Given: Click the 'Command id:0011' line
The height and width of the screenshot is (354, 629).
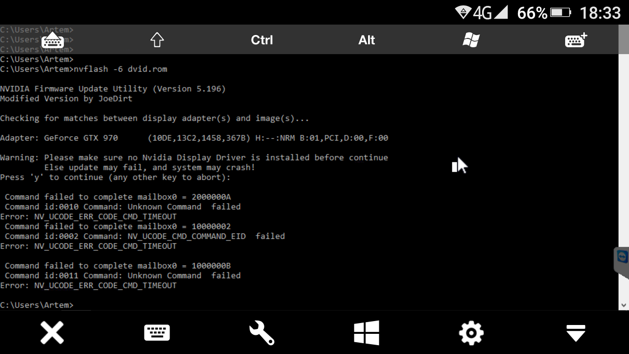Looking at the screenshot, I should click(x=123, y=276).
